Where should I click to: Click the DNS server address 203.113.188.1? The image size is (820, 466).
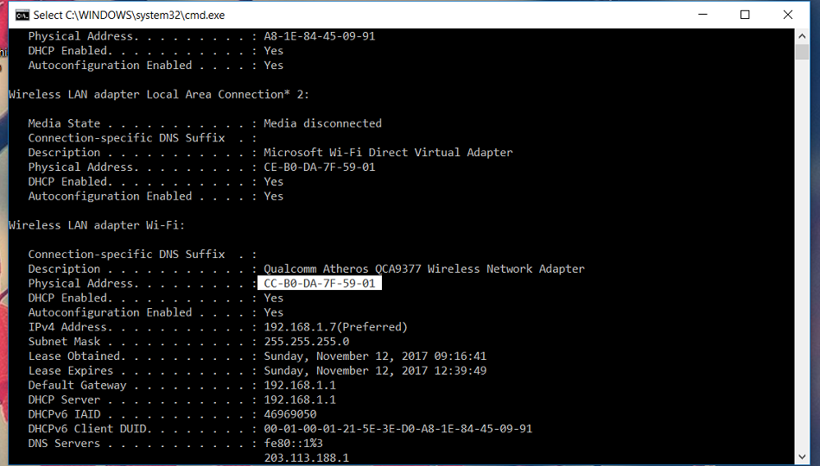point(307,458)
